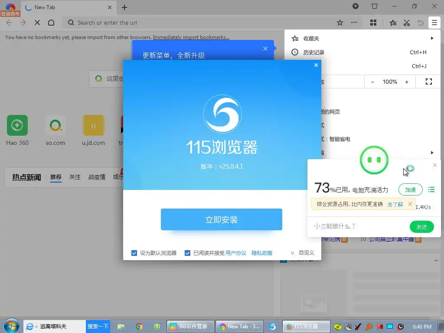Toggle the 已阅读并接受 agreement checkbox
Screen dimensions: 444x333
pyautogui.click(x=187, y=253)
